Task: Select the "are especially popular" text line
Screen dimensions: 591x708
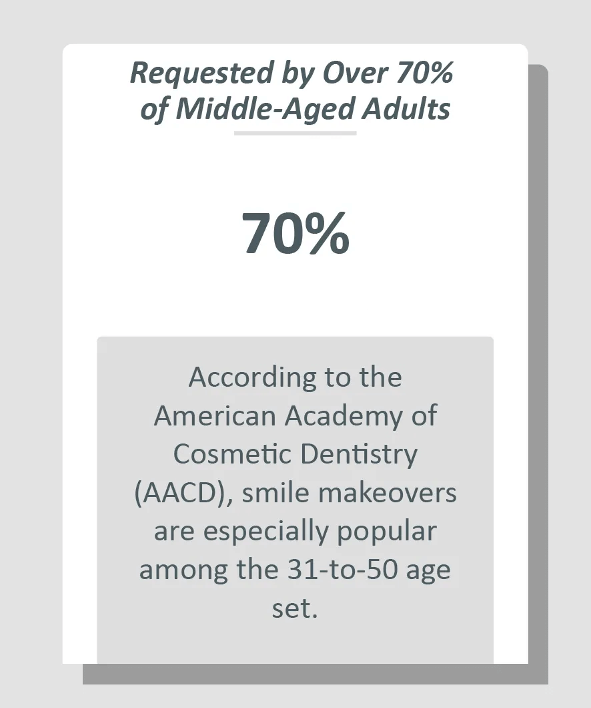Action: pyautogui.click(x=295, y=532)
